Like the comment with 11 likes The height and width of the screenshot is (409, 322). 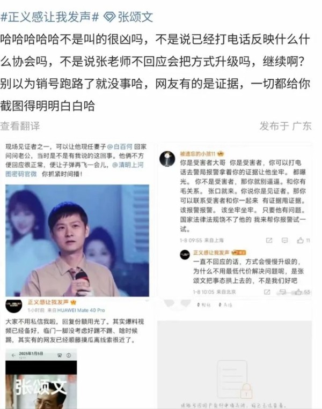point(301,240)
